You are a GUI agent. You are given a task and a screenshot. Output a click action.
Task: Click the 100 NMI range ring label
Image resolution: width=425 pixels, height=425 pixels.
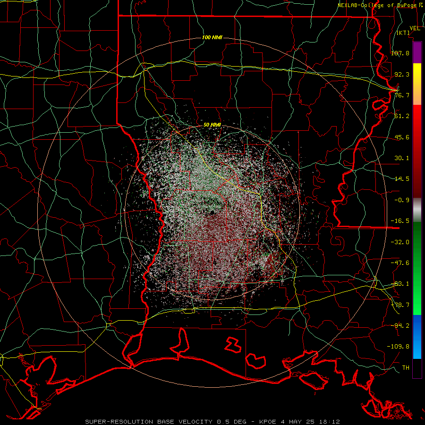pos(212,37)
